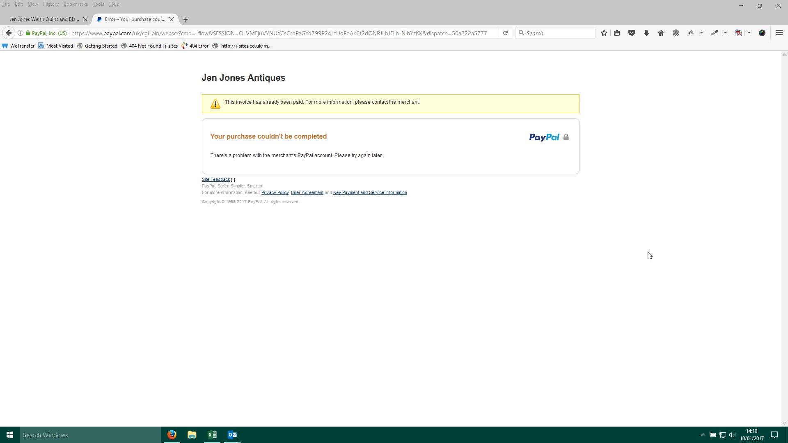Expand the eyedropper dropdown arrow
The image size is (788, 443).
click(x=725, y=33)
